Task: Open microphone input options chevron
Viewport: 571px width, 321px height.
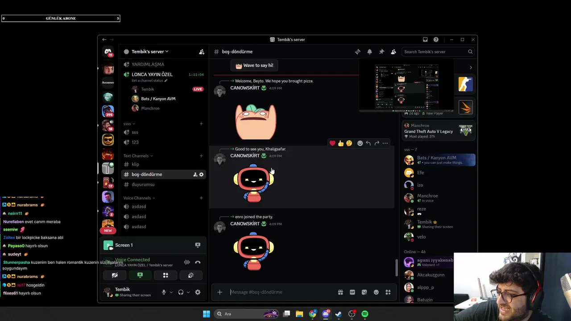Action: 171,292
